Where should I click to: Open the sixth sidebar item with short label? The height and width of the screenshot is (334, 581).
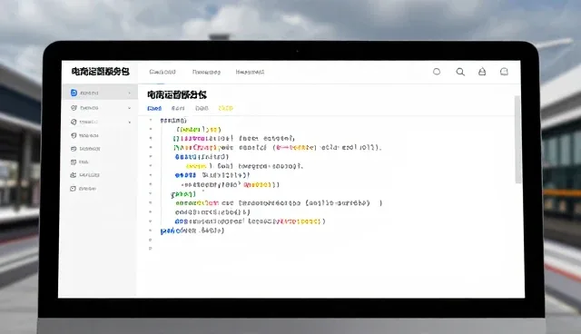tap(79, 162)
